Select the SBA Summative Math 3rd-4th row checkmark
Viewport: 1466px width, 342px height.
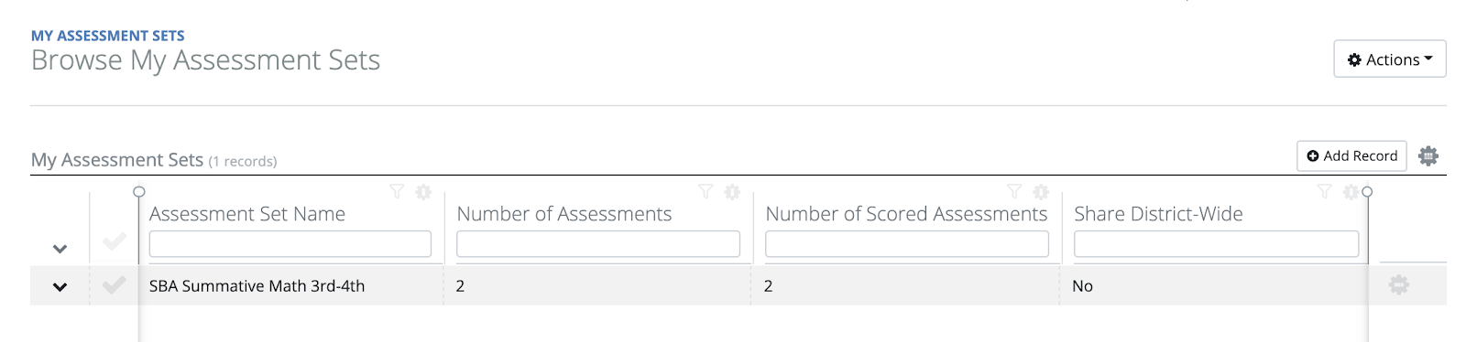[115, 285]
